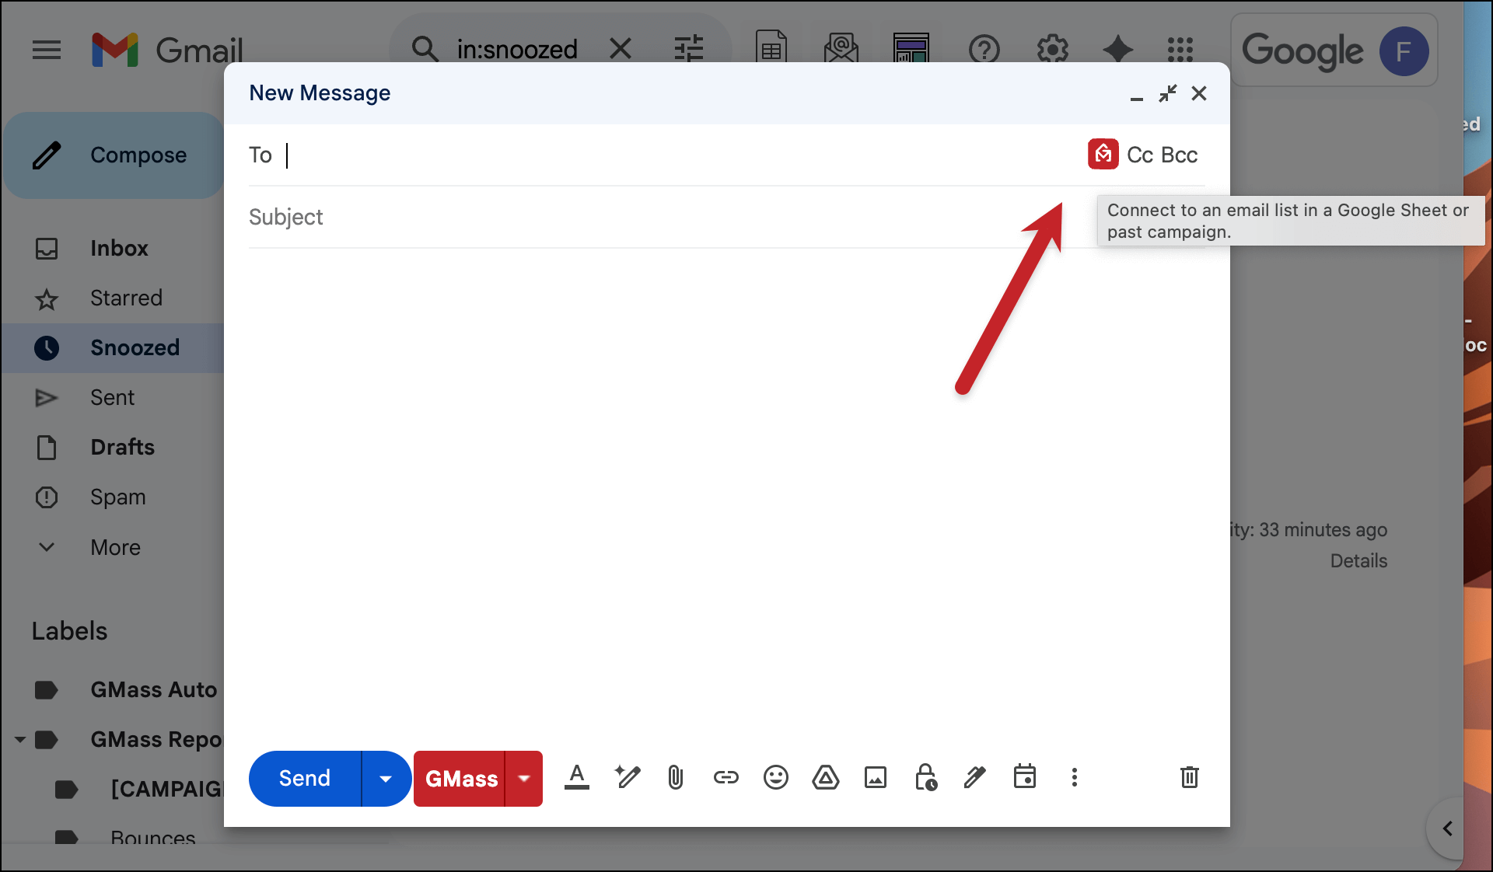Clear the in:snoozed search query
Screen dimensions: 1493x872
click(x=621, y=49)
